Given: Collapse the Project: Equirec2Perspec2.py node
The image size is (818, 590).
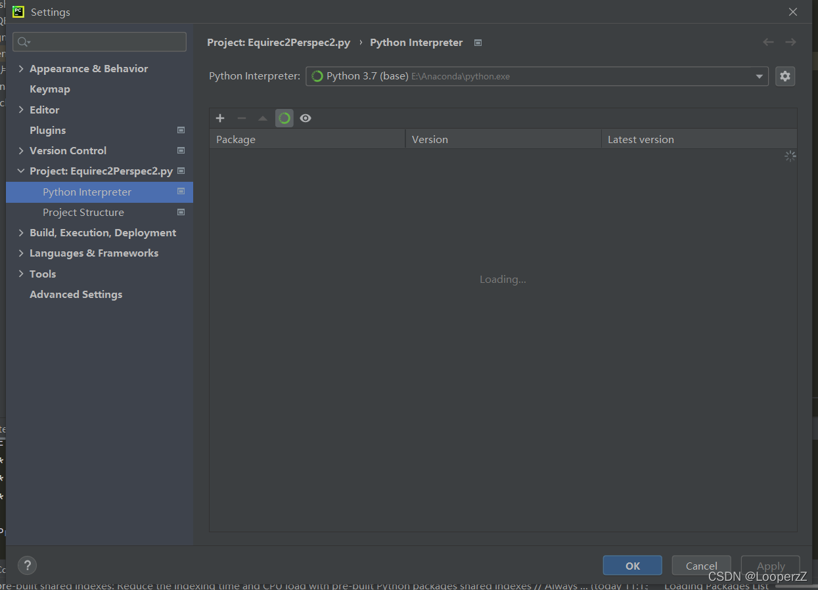Looking at the screenshot, I should [21, 171].
